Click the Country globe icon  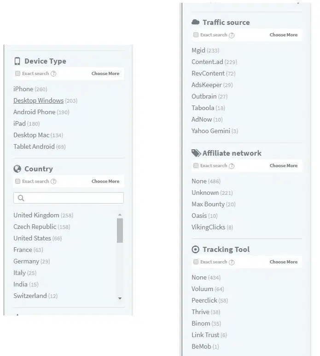click(17, 169)
